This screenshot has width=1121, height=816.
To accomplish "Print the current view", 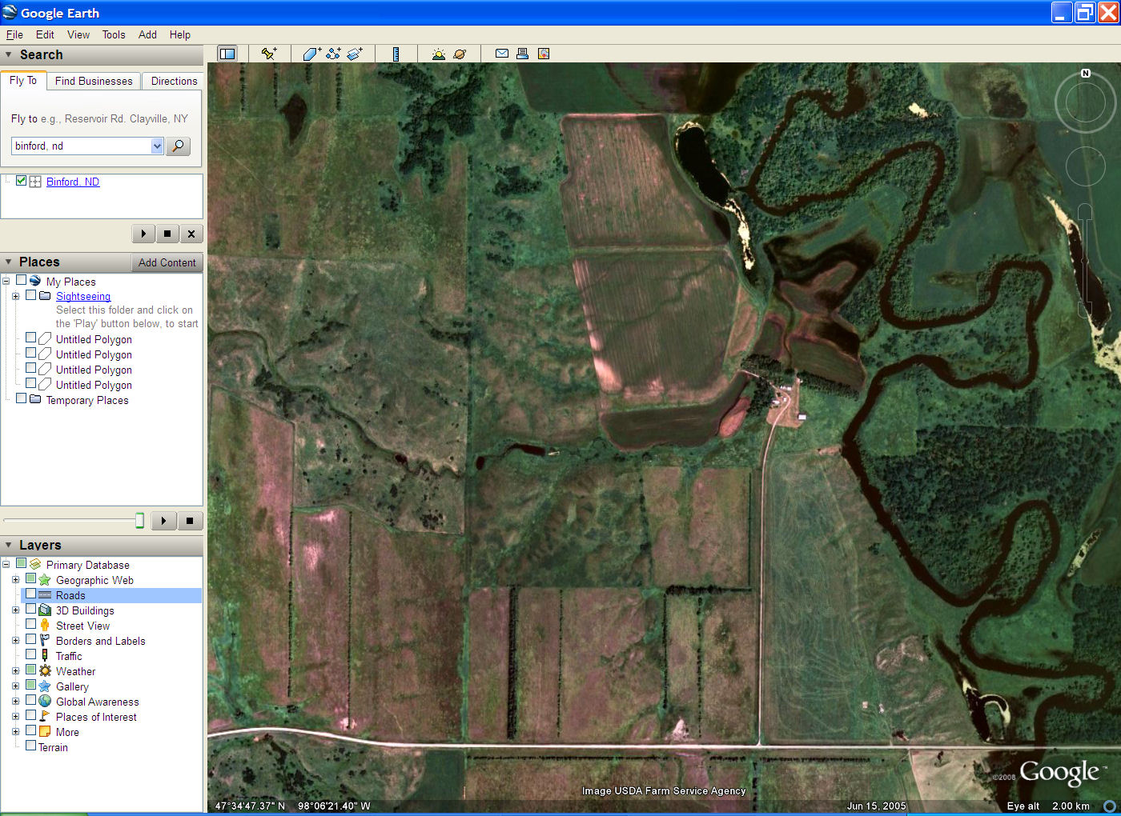I will coord(522,54).
